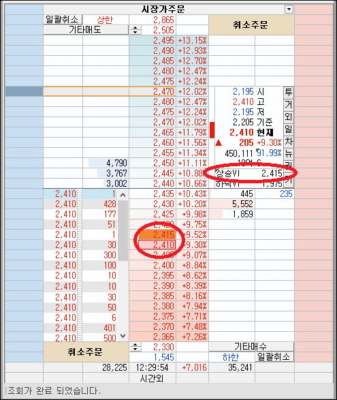Viewport: 337px width, 400px height.
Task: Select the 2,455 ask price cell
Action: 153,153
